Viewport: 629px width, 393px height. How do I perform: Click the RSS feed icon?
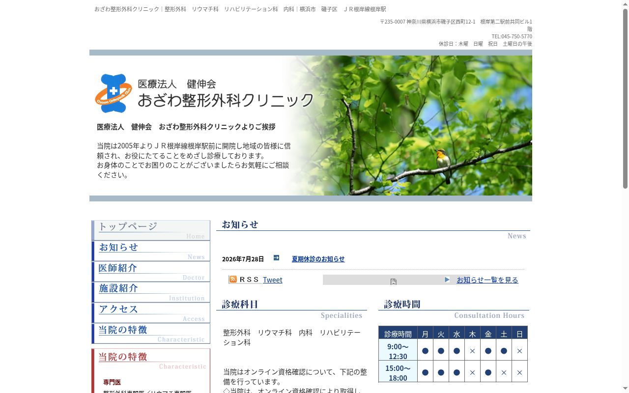pyautogui.click(x=233, y=280)
